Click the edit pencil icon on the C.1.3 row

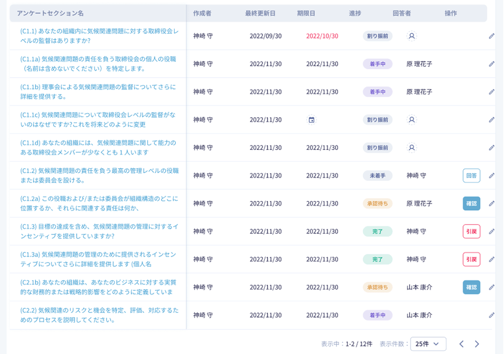(491, 231)
